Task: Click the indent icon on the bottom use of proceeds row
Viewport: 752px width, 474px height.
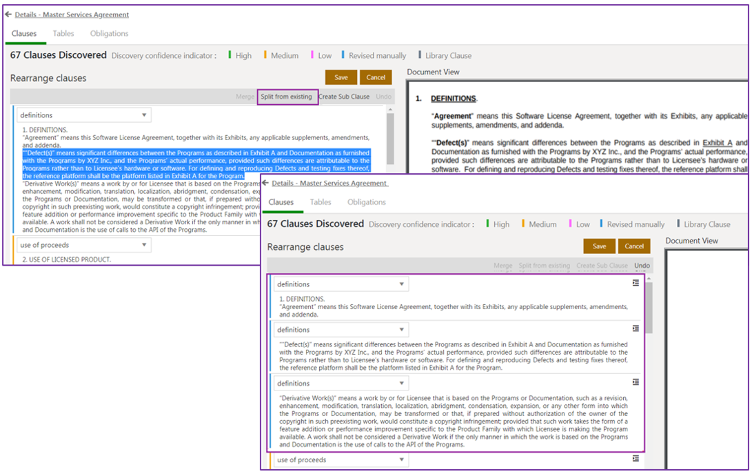Action: (x=636, y=459)
